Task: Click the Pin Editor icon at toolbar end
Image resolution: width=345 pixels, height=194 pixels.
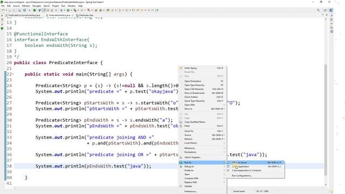Action: (157, 10)
